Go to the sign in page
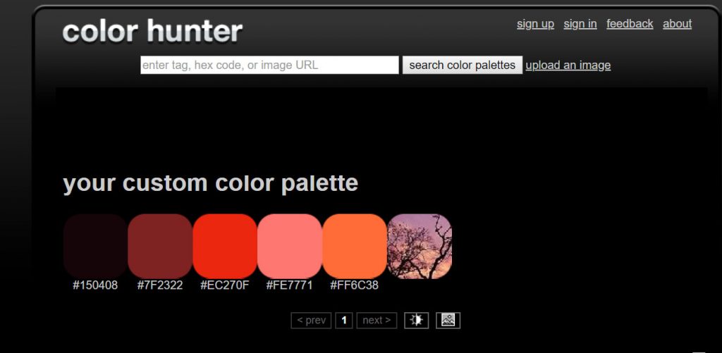Viewport: 722px width, 353px height. point(580,24)
